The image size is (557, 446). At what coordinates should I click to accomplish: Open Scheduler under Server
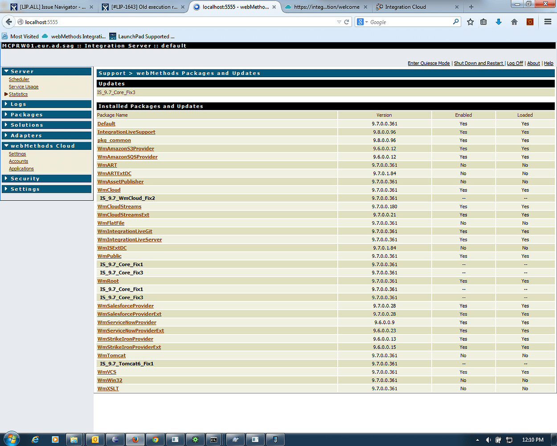click(x=19, y=79)
